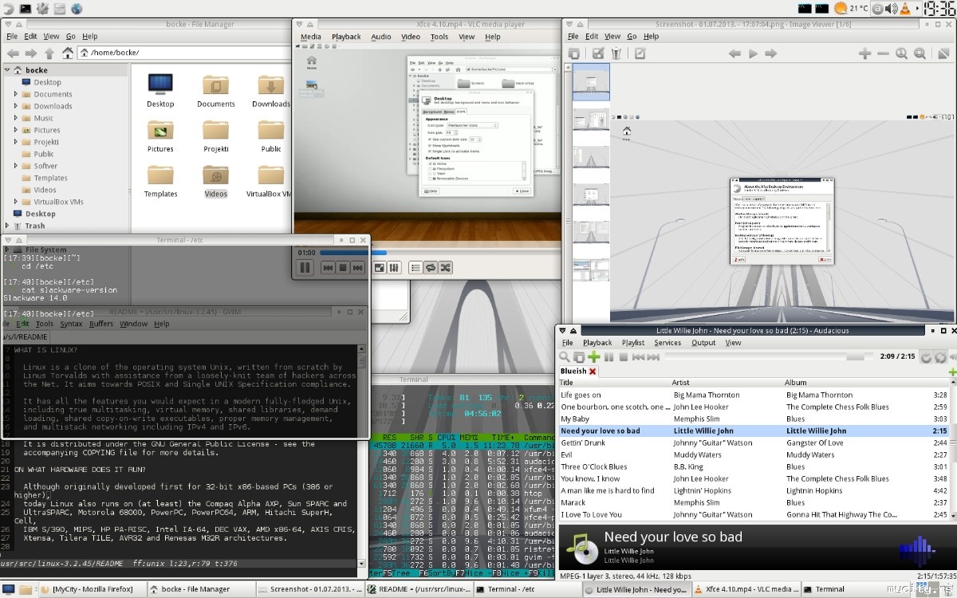Open the Services menu in Audacious
957x598 pixels.
point(668,343)
